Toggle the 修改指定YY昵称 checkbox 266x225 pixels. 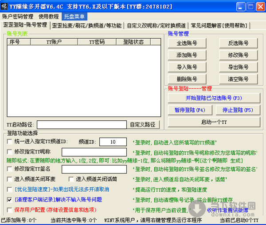tap(10, 152)
